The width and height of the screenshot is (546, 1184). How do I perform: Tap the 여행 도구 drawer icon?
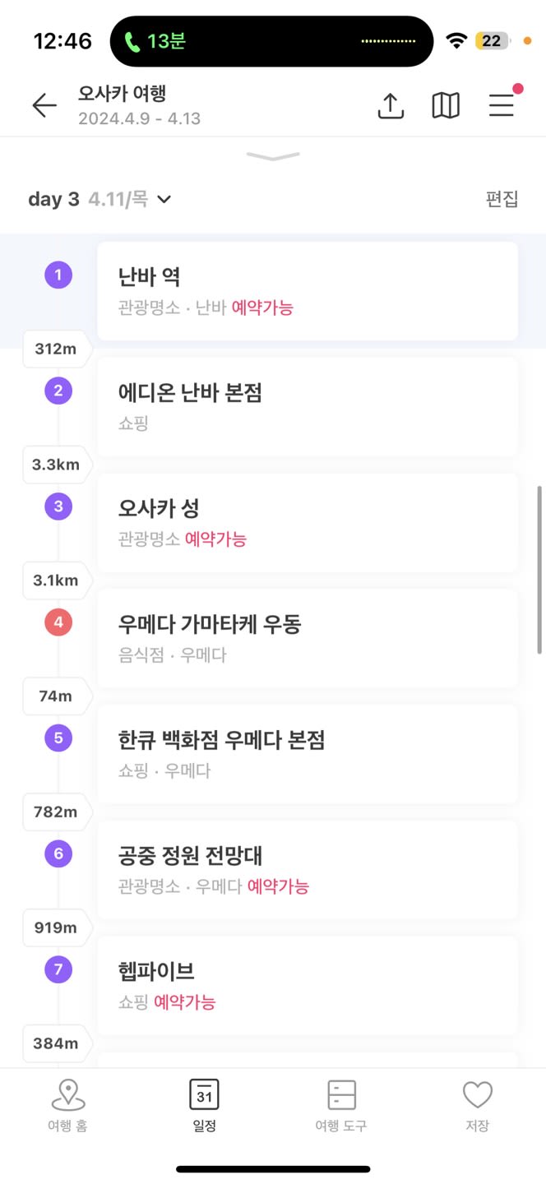pos(341,1095)
